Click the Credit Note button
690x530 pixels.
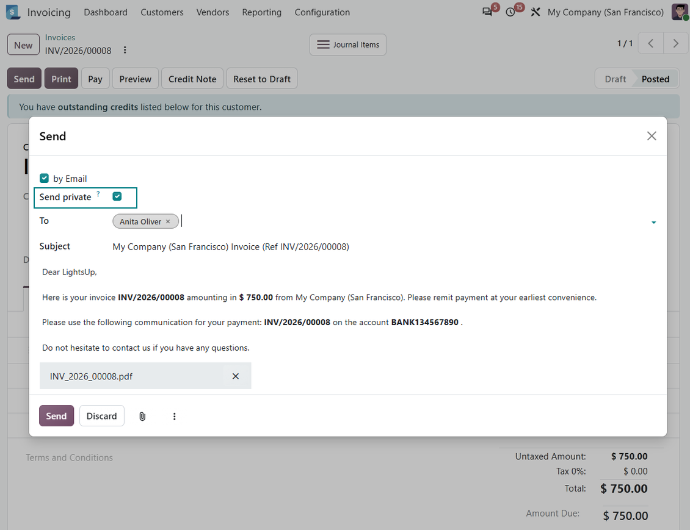point(192,79)
